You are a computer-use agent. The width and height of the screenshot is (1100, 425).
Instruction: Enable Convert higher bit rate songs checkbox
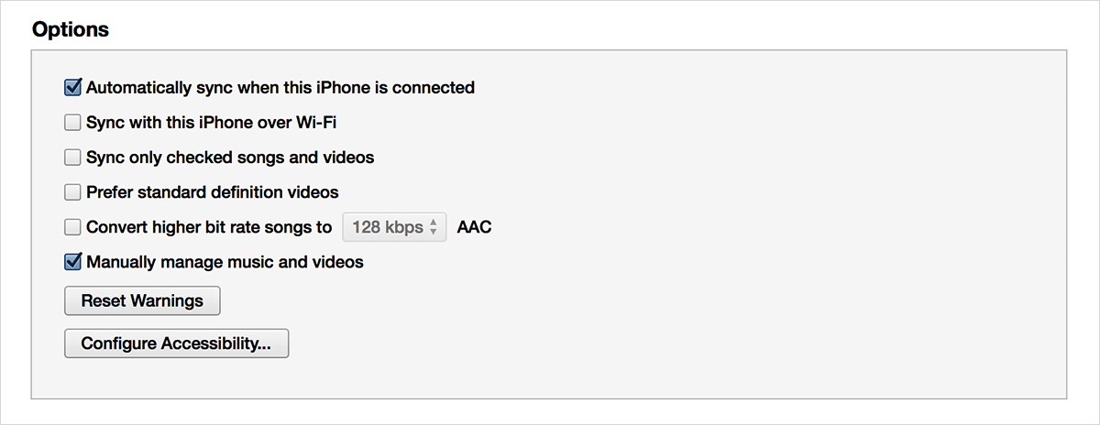73,227
